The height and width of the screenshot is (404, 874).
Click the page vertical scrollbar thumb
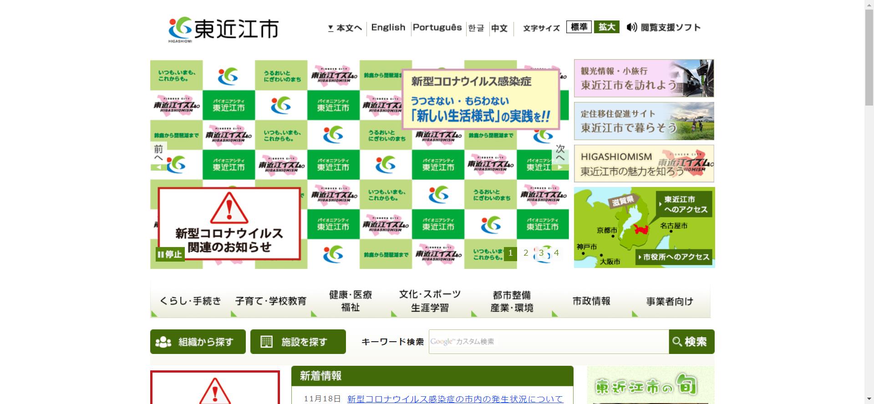869,58
